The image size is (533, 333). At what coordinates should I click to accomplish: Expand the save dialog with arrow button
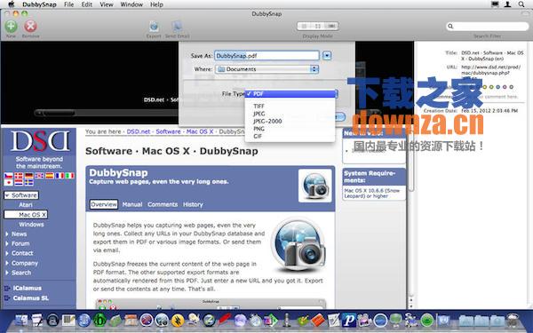327,55
